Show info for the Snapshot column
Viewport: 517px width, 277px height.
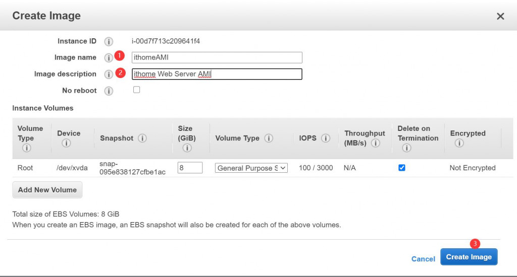pyautogui.click(x=142, y=138)
